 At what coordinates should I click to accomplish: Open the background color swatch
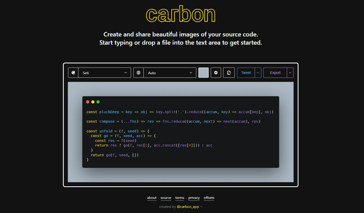[x=203, y=73]
